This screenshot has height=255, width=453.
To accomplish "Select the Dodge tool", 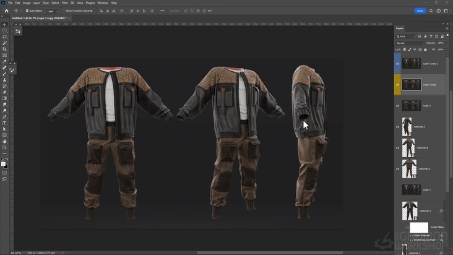I will tap(4, 111).
